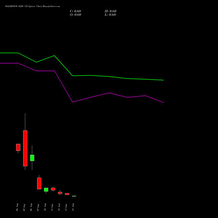Select the small green candlestick for 10 Aug

[x=46, y=190]
